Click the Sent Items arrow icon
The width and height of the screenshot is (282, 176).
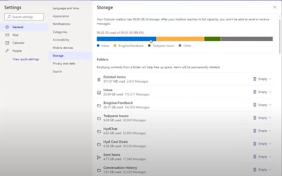(99, 157)
